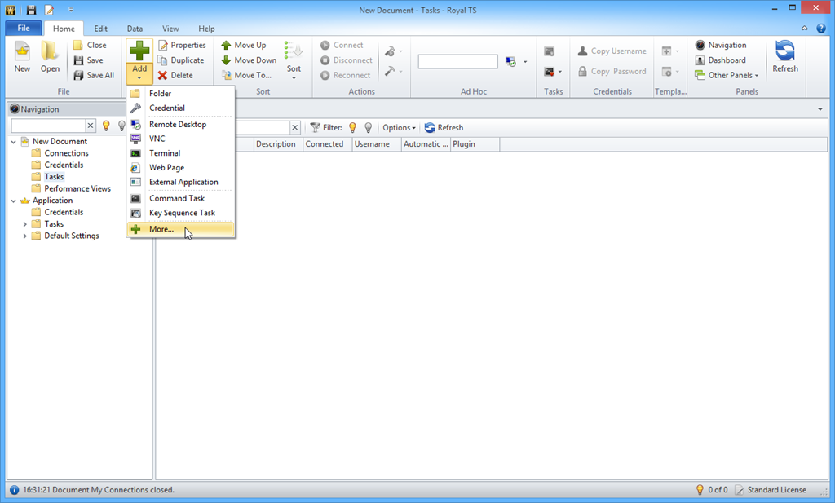The height and width of the screenshot is (503, 835).
Task: Choose Web Page from the Add menu
Action: click(x=180, y=168)
